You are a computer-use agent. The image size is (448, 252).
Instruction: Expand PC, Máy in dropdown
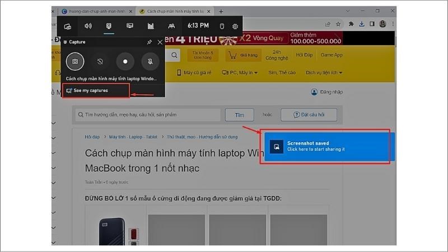point(240,73)
